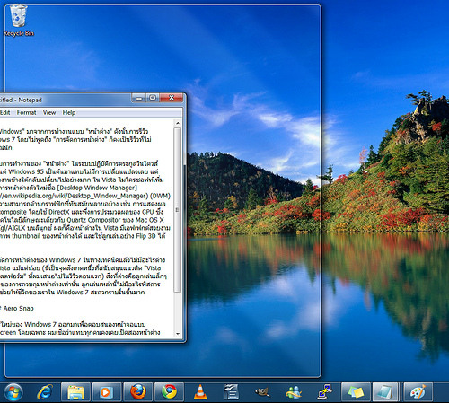Click the Notepad title bar text
This screenshot has width=449, height=403.
point(21,100)
